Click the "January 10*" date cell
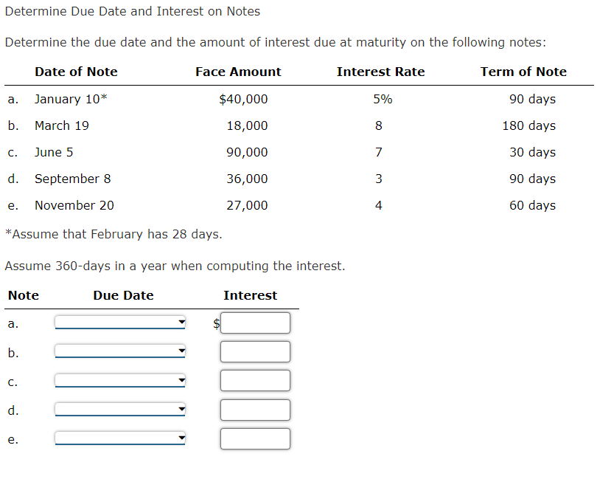This screenshot has width=611, height=496. pos(71,99)
